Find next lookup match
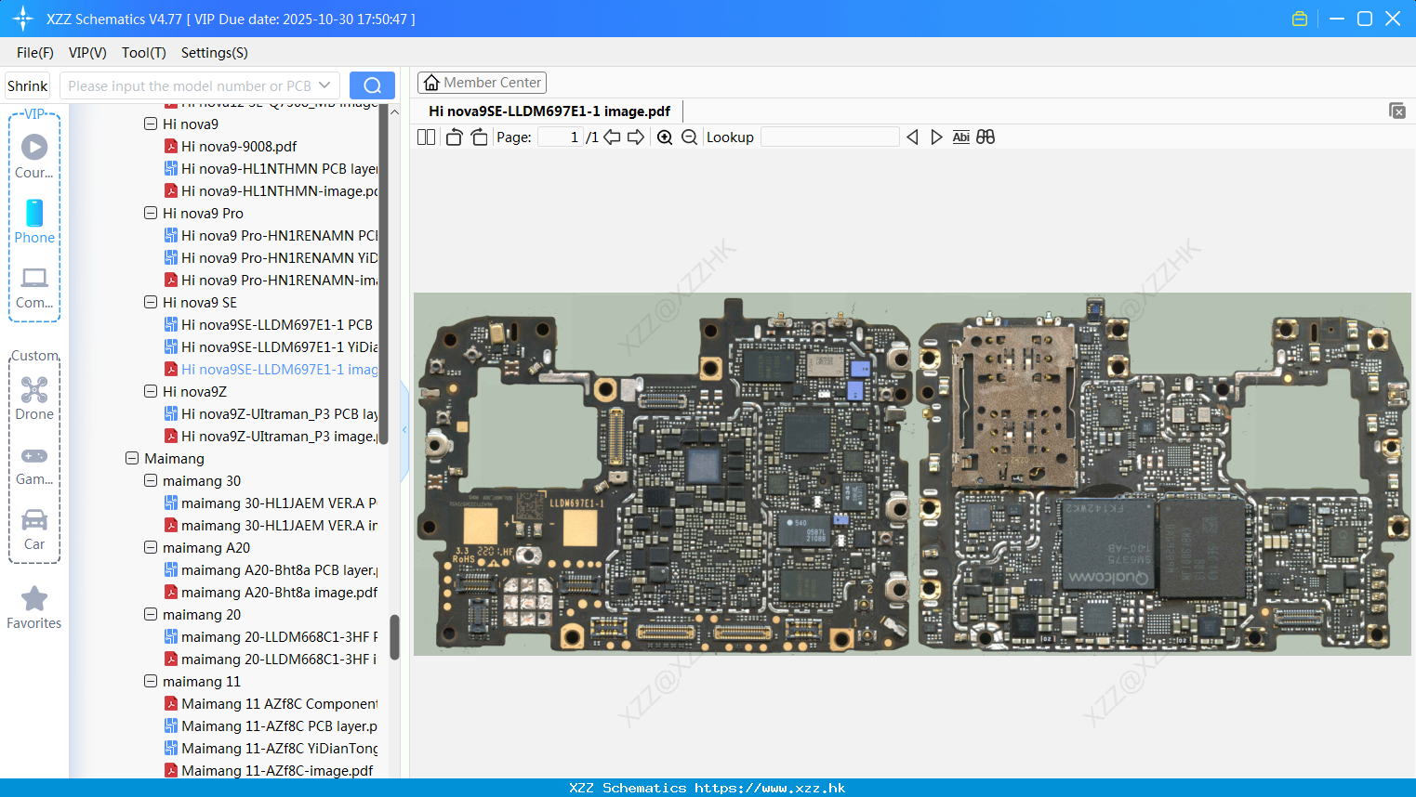Screen dimensions: 1416x797 (x=936, y=137)
